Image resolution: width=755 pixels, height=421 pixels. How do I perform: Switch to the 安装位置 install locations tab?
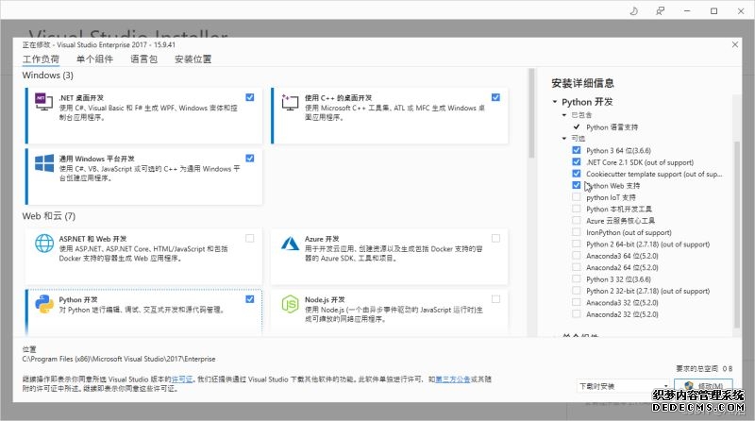tap(193, 59)
